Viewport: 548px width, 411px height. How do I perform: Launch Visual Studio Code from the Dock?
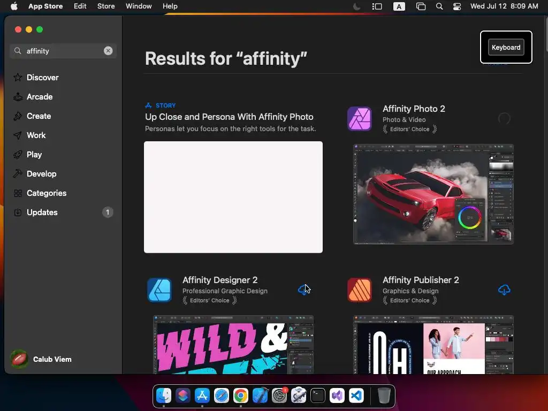point(356,395)
